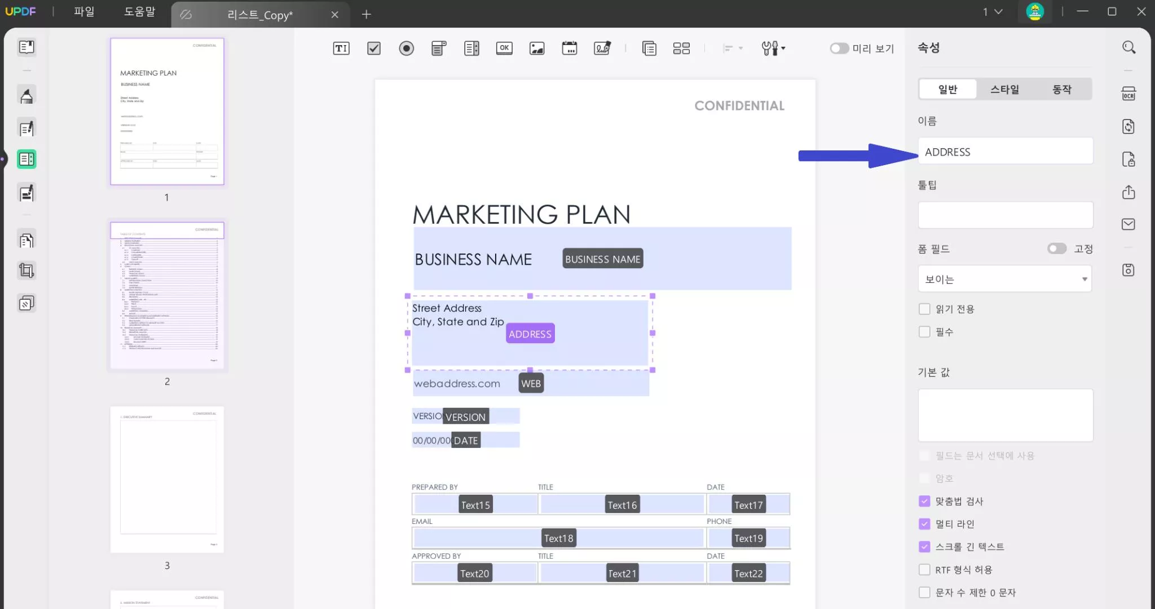Run the OCR recognition tool
The width and height of the screenshot is (1155, 609).
pyautogui.click(x=1128, y=94)
